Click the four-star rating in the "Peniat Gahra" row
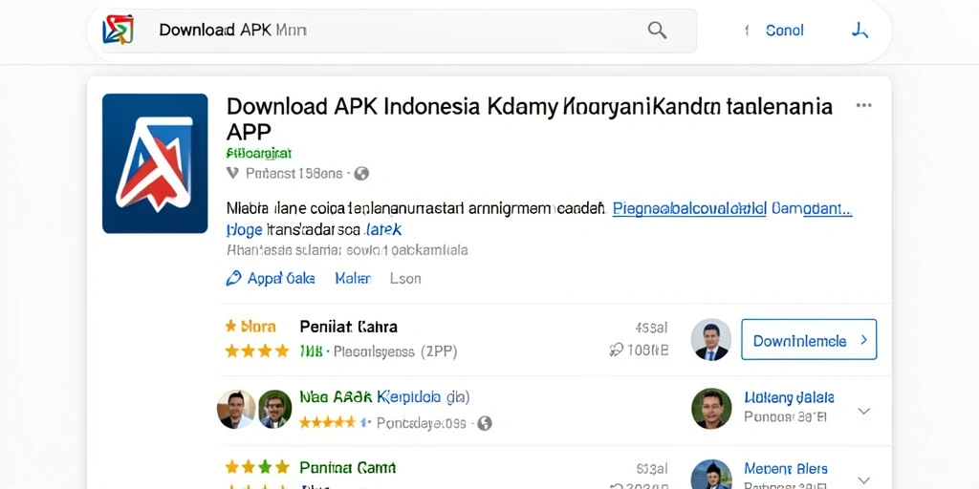Viewport: 979px width, 489px height. 257,351
